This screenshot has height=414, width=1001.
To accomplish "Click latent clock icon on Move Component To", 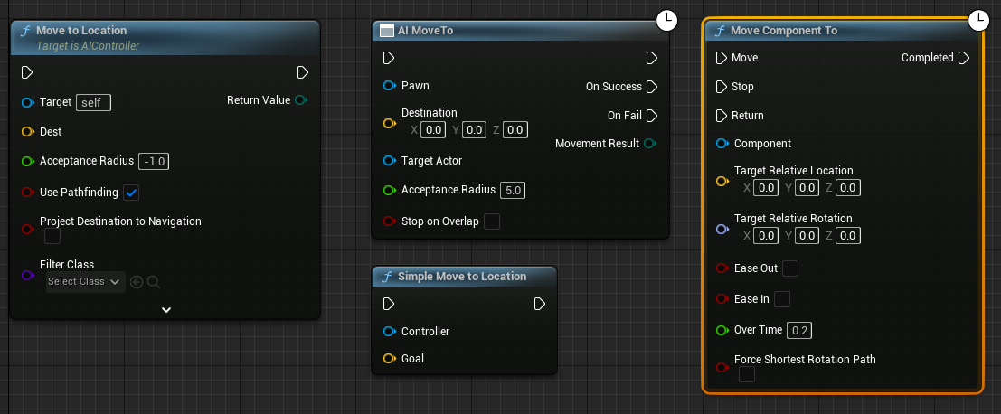I will pyautogui.click(x=978, y=21).
